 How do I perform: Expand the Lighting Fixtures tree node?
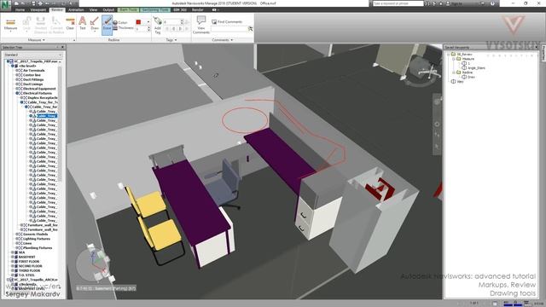click(17, 239)
